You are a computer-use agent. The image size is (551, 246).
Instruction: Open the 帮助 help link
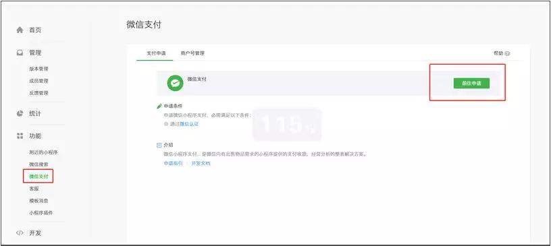[498, 53]
